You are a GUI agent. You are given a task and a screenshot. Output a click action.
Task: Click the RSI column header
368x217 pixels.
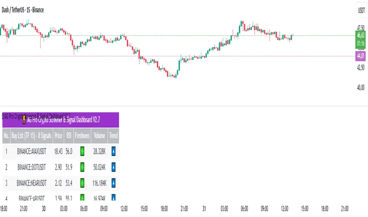click(x=69, y=135)
